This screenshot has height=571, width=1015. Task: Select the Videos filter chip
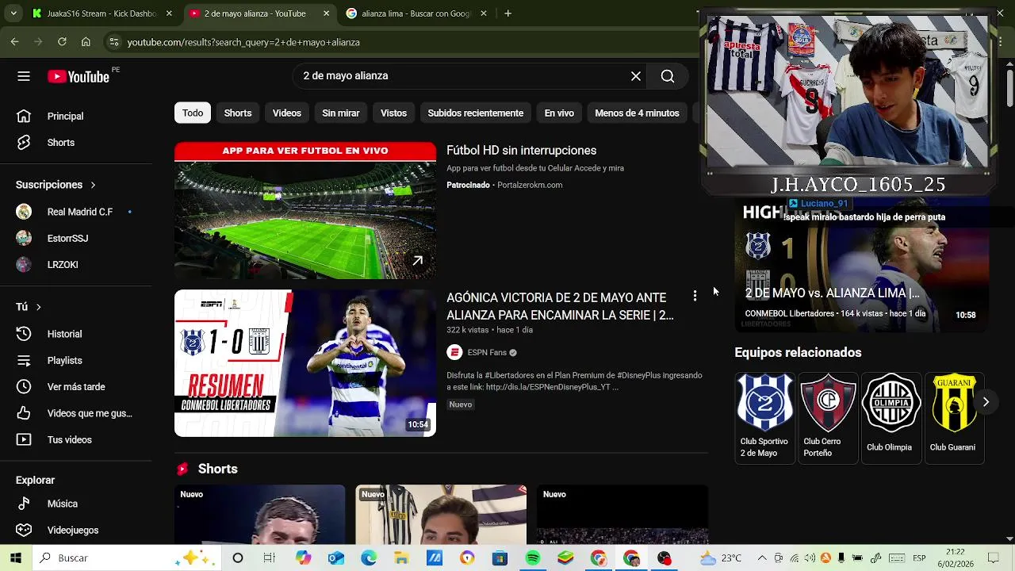click(x=287, y=113)
